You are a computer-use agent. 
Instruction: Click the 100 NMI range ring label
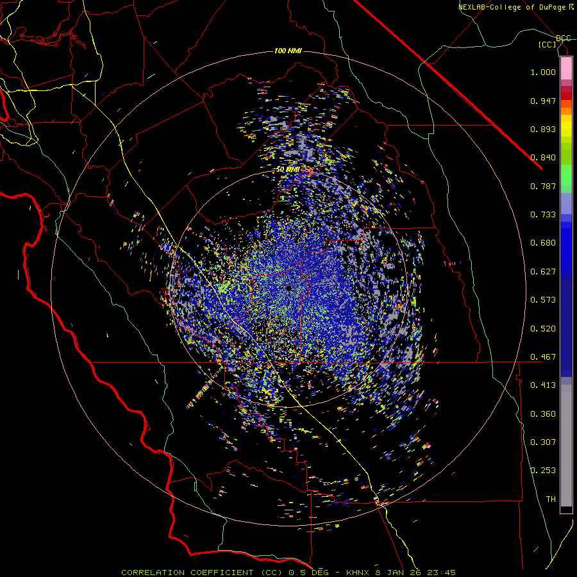click(x=288, y=51)
